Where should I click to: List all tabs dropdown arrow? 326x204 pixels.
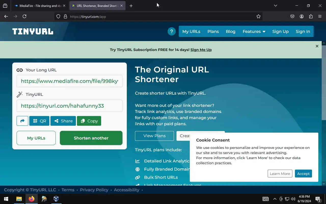pos(275,6)
